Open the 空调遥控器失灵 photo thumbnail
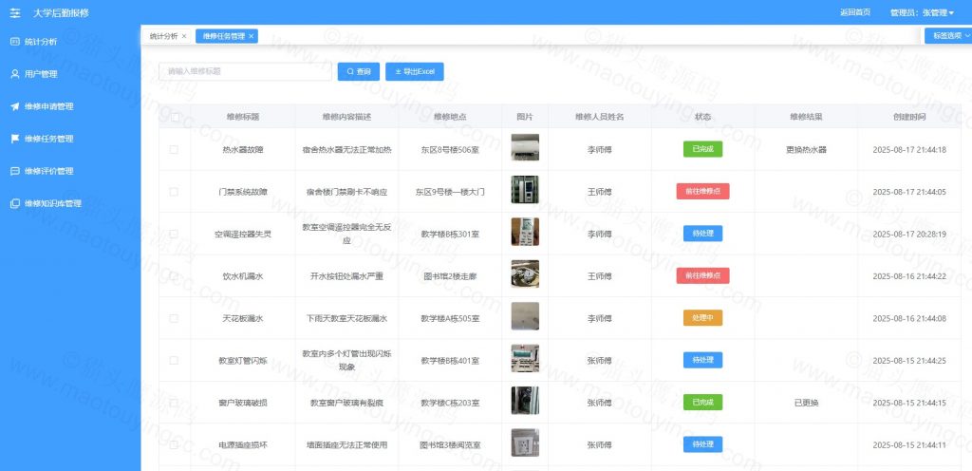 [525, 232]
